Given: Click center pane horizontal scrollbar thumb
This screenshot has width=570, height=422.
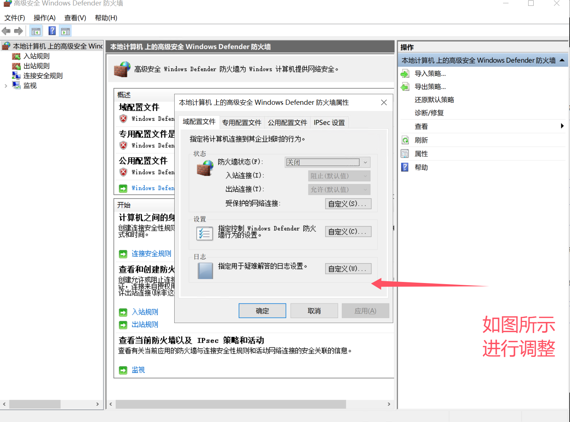Looking at the screenshot, I should click(x=231, y=404).
